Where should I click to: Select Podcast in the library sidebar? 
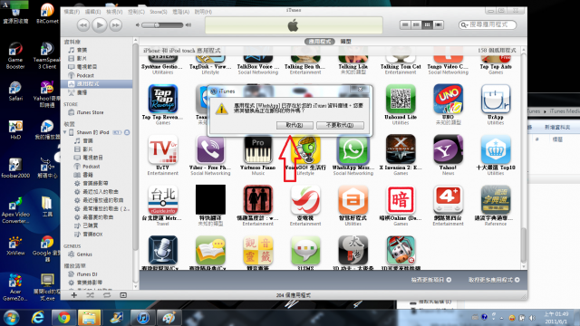85,75
